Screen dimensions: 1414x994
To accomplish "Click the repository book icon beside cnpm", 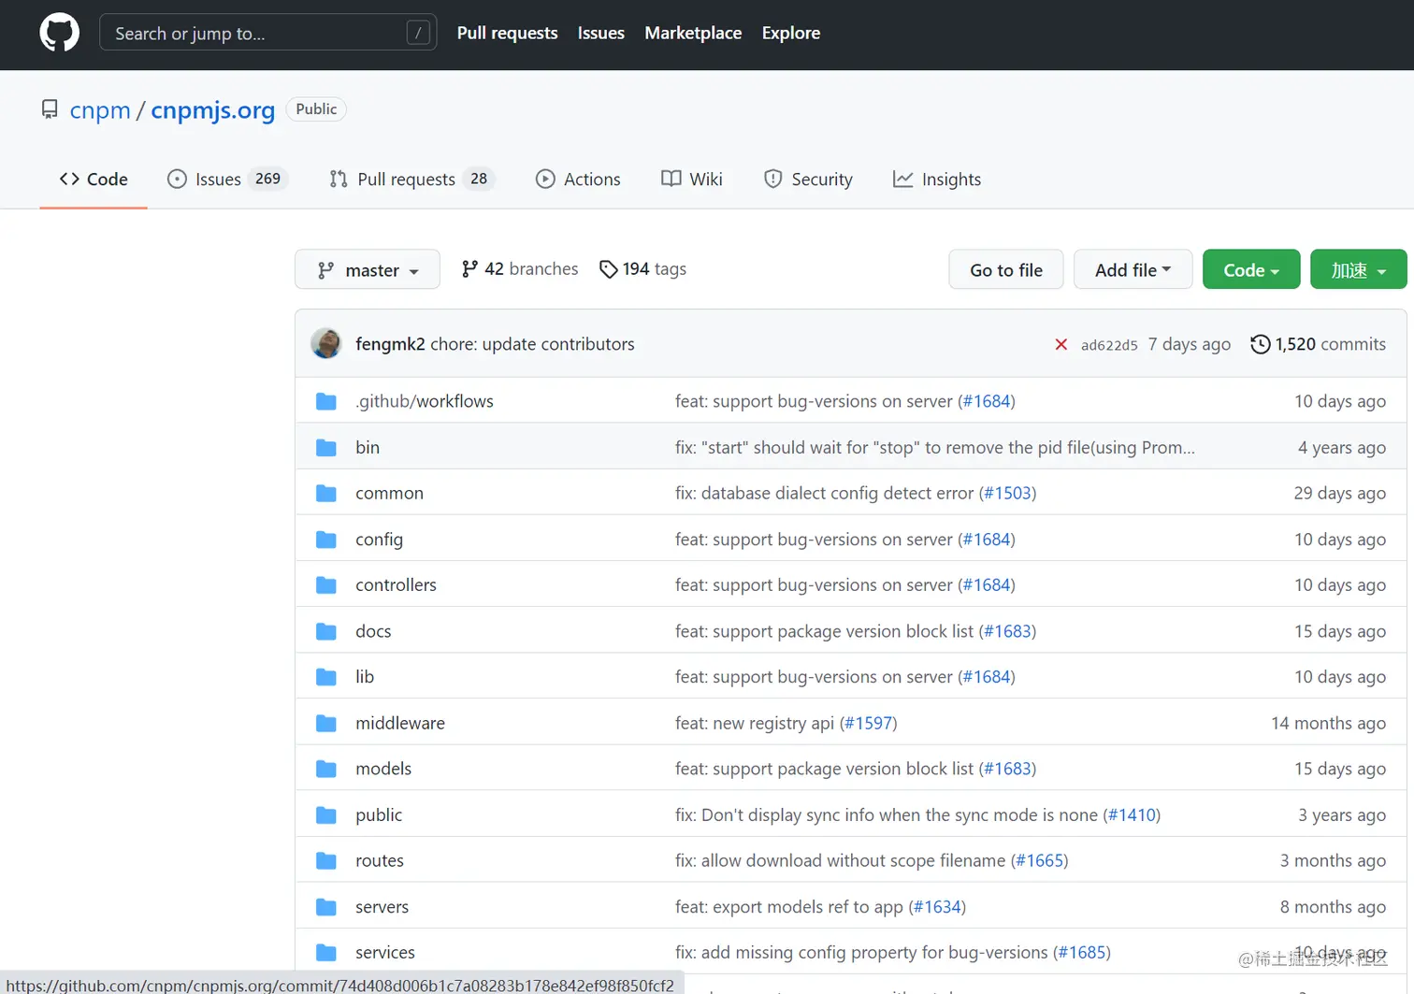I will 50,109.
